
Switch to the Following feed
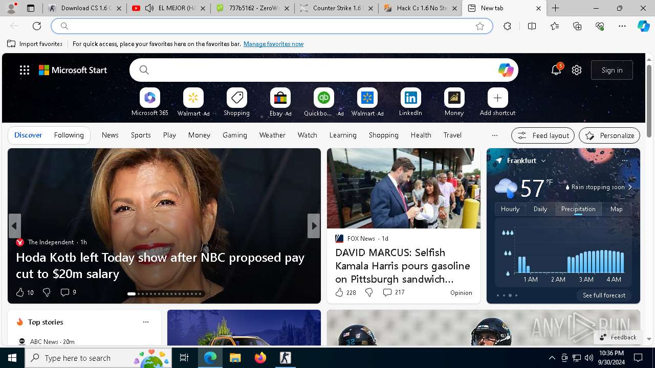click(x=69, y=135)
